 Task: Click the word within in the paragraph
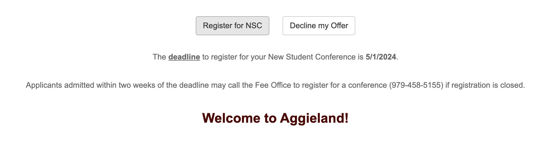(106, 85)
